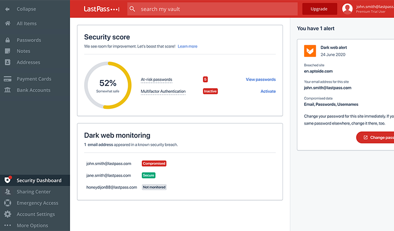Click the Dark web alert title
The image size is (394, 231).
click(333, 47)
